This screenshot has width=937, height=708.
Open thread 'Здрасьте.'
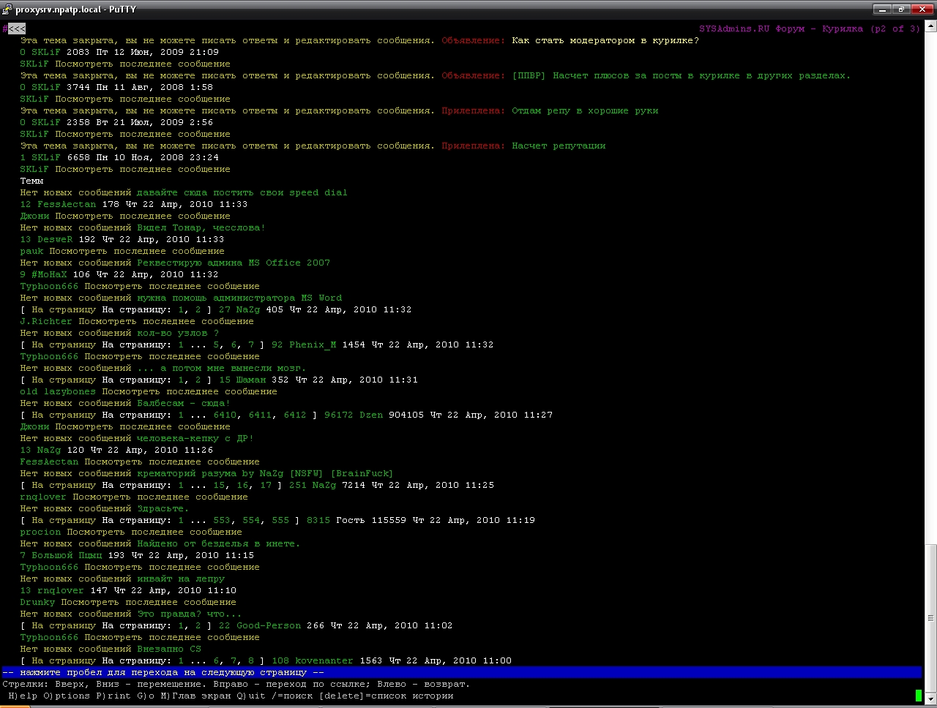coord(163,508)
